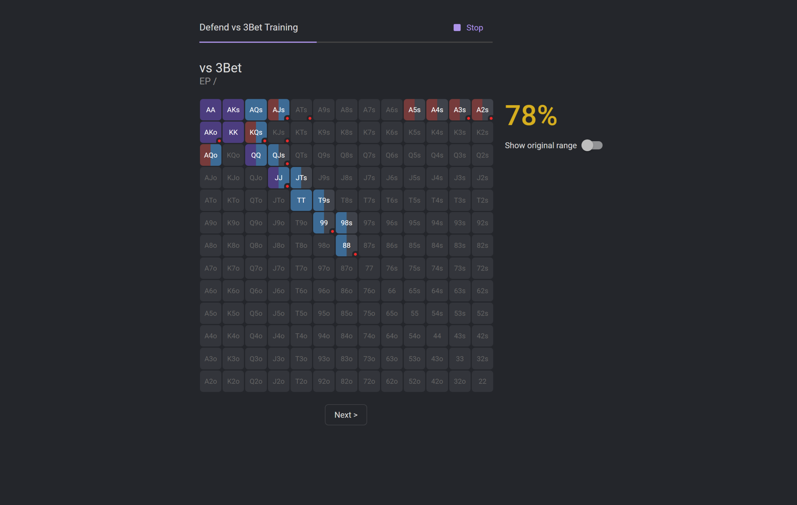Select the 88 pair cell
797x505 pixels.
coord(347,245)
